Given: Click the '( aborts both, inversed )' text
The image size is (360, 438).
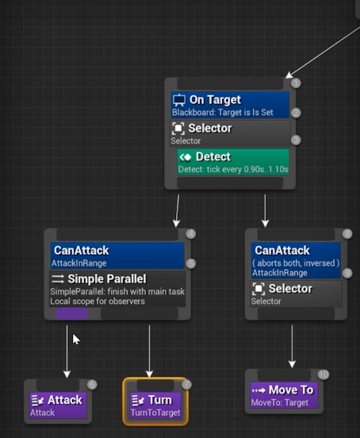Looking at the screenshot, I should [x=296, y=263].
